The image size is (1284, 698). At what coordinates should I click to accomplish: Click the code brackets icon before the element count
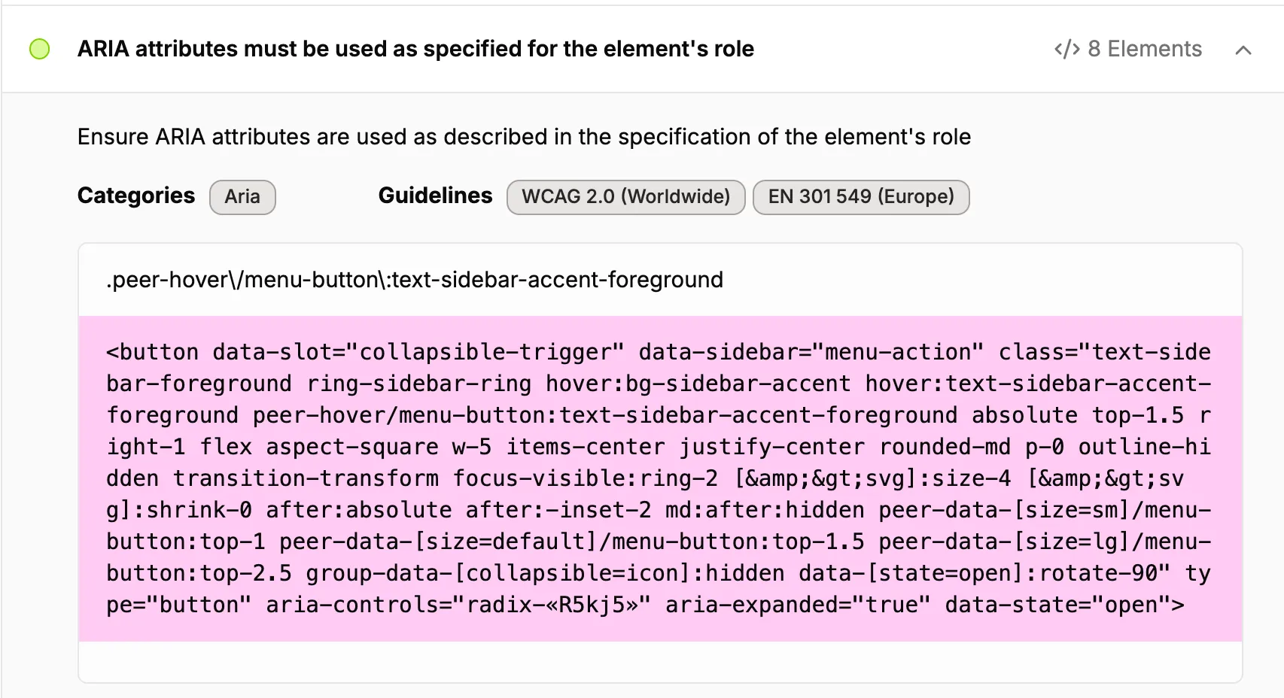pyautogui.click(x=1066, y=50)
